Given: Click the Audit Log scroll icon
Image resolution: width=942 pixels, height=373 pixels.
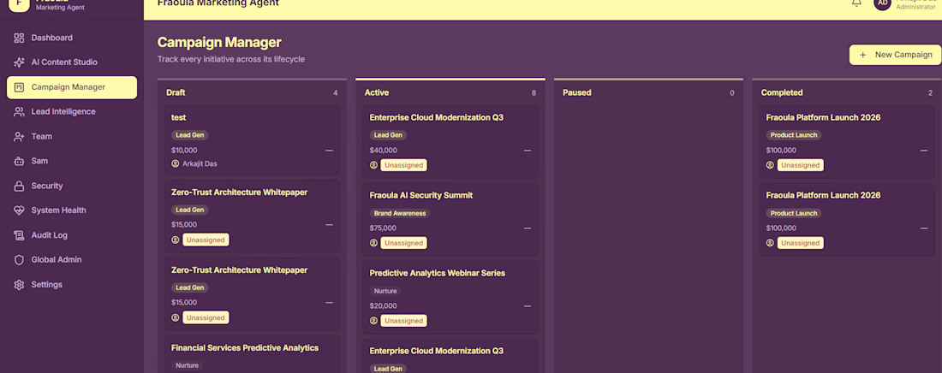Looking at the screenshot, I should pos(19,235).
